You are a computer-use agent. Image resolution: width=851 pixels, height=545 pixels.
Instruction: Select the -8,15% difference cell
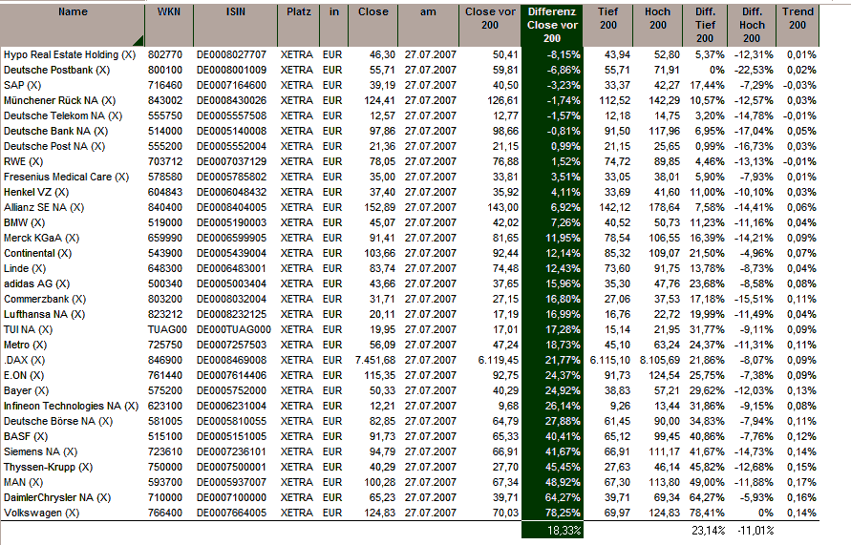click(564, 54)
